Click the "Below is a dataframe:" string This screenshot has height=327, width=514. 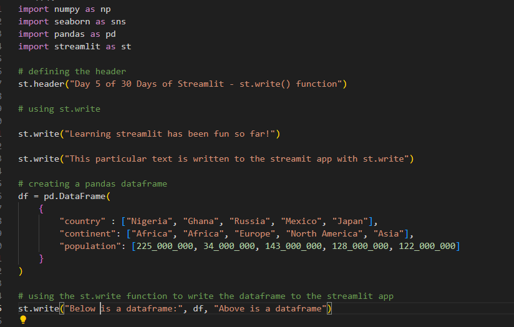(x=124, y=308)
